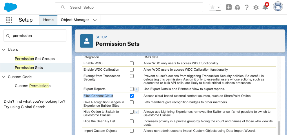Enable the Enable WDC checkbox

(x=132, y=63)
